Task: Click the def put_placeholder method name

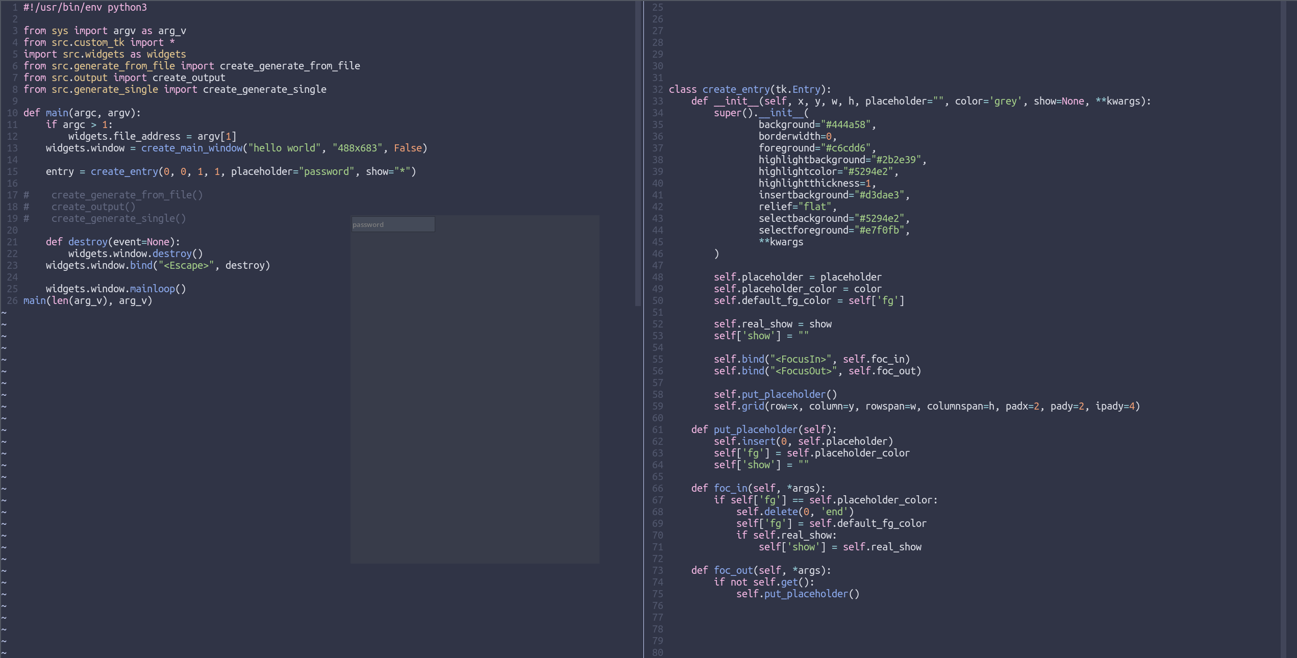Action: point(755,429)
